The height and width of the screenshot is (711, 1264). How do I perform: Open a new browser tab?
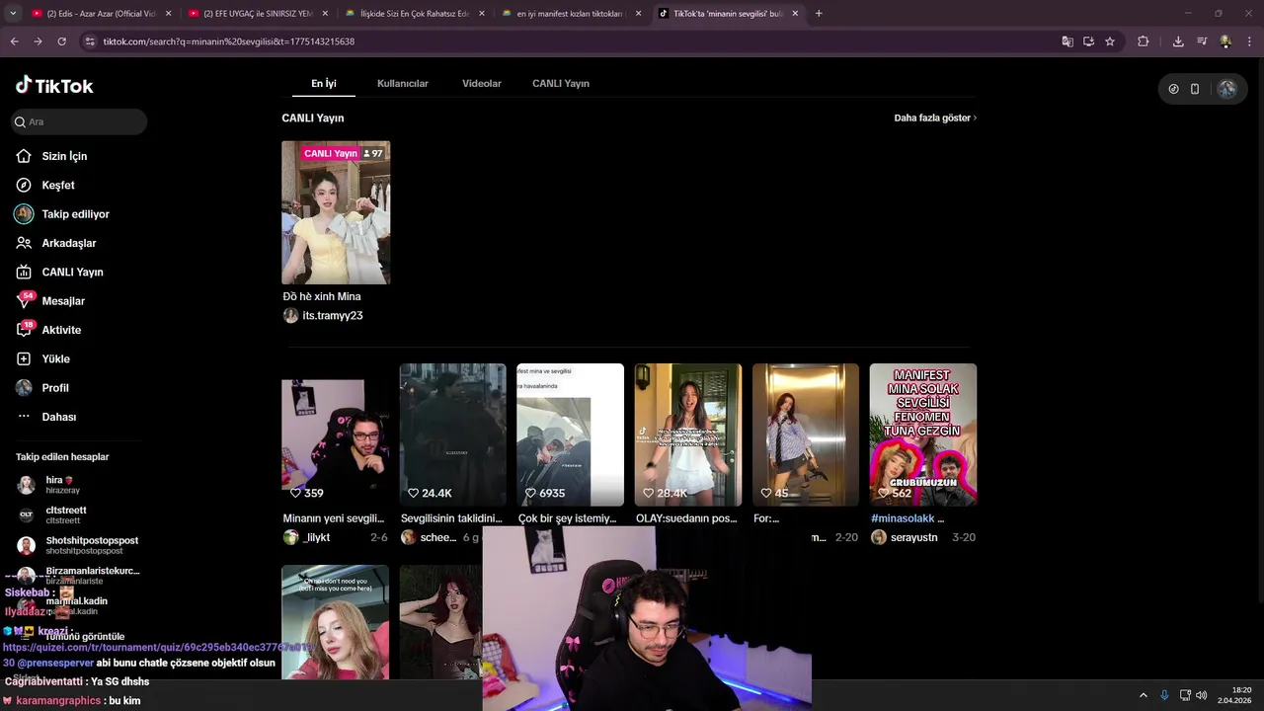coord(819,14)
